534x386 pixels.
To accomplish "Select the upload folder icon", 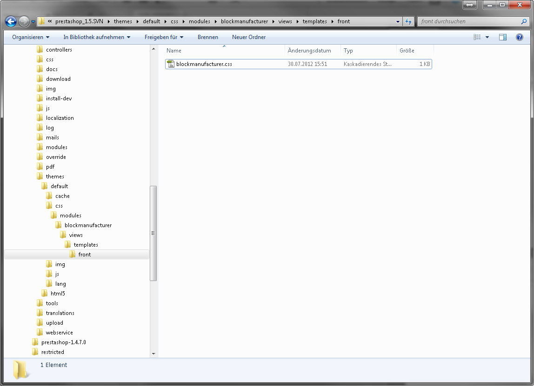I will coord(40,323).
